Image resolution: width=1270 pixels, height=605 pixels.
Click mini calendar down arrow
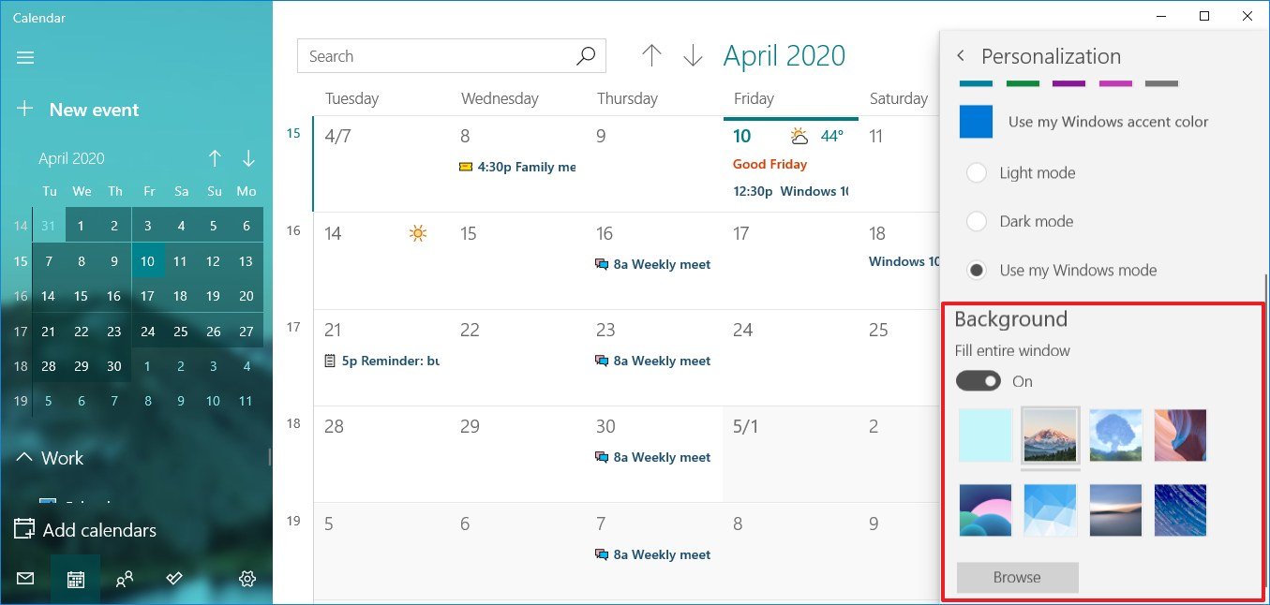[x=248, y=158]
